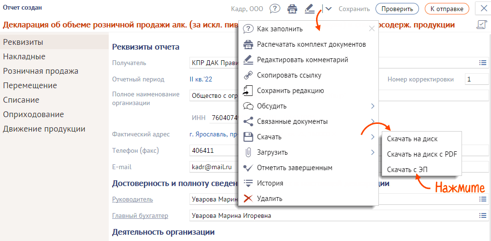Click the E-mail input field
Image resolution: width=491 pixels, height=241 pixels.
pos(214,167)
